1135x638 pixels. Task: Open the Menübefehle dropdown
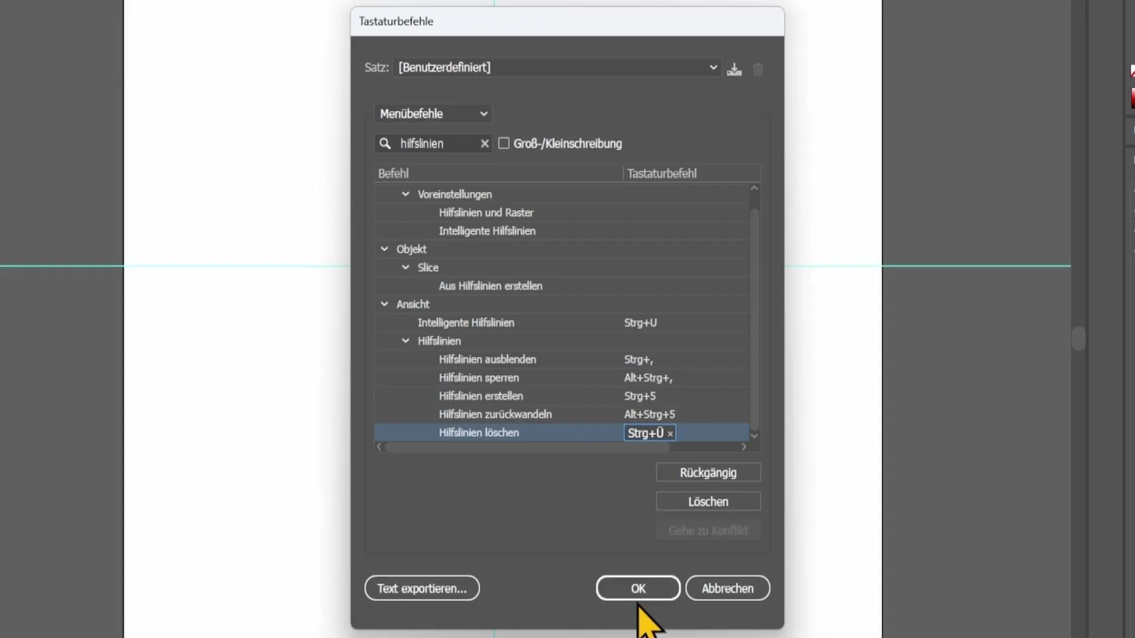(x=433, y=113)
